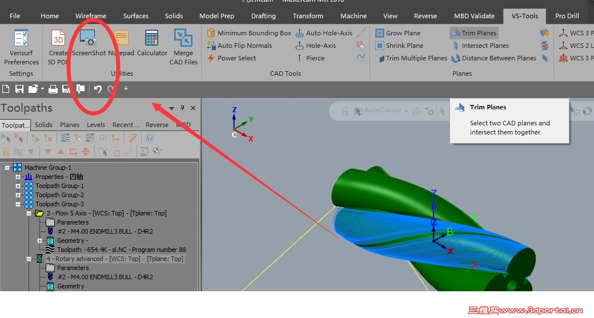The height and width of the screenshot is (318, 594).
Task: Open the Notepad utility
Action: click(121, 44)
